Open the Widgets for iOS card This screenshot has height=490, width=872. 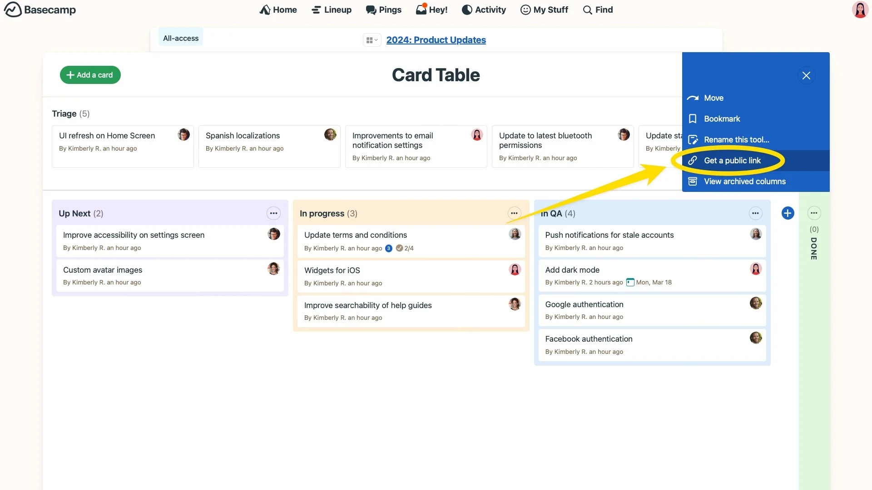point(332,270)
